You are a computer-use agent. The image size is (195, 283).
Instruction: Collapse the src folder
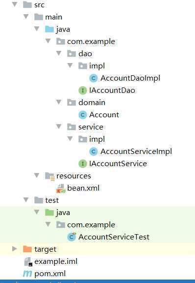click(15, 4)
